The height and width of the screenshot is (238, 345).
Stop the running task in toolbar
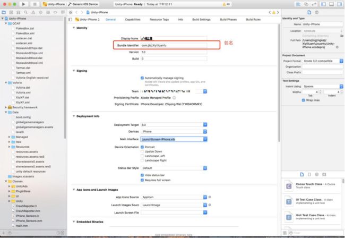(x=34, y=4)
